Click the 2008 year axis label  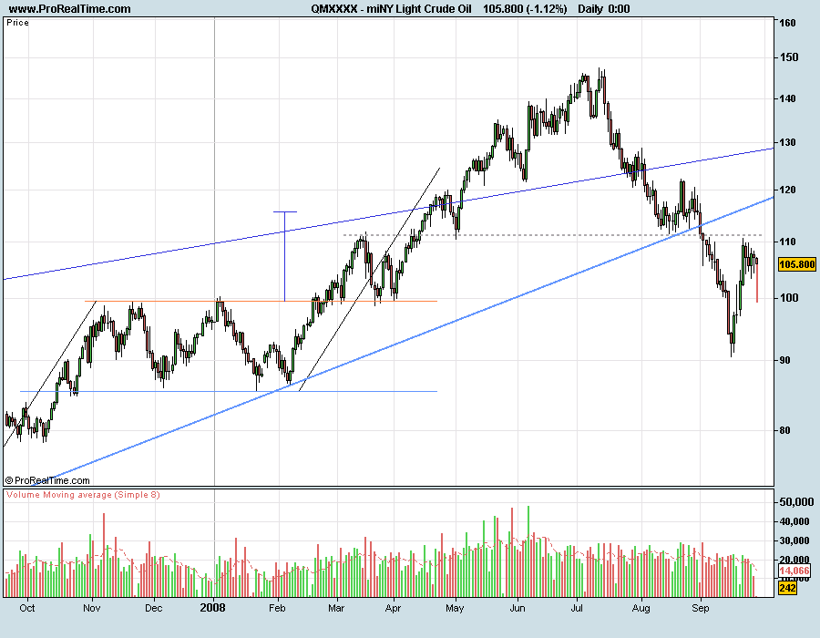pos(213,608)
